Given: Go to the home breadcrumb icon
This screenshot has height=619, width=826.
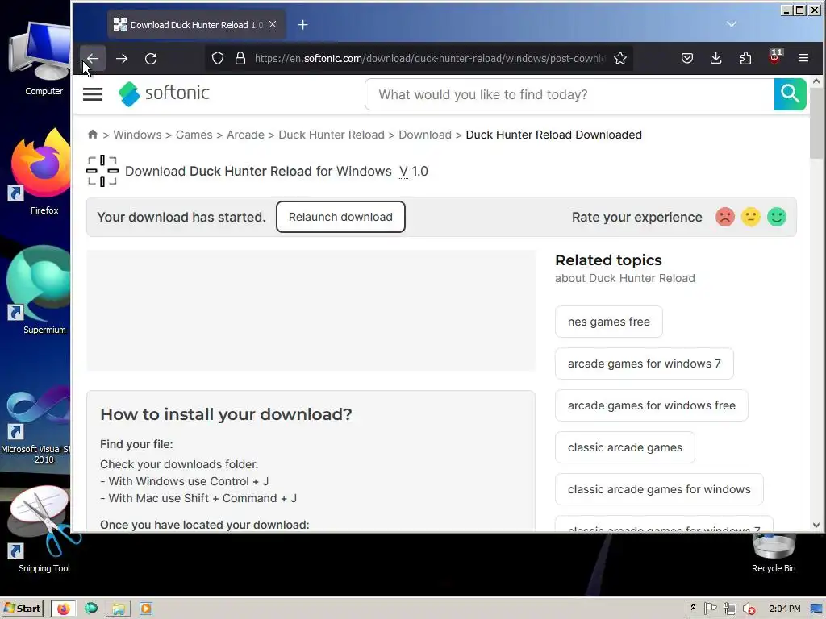Looking at the screenshot, I should pyautogui.click(x=93, y=135).
